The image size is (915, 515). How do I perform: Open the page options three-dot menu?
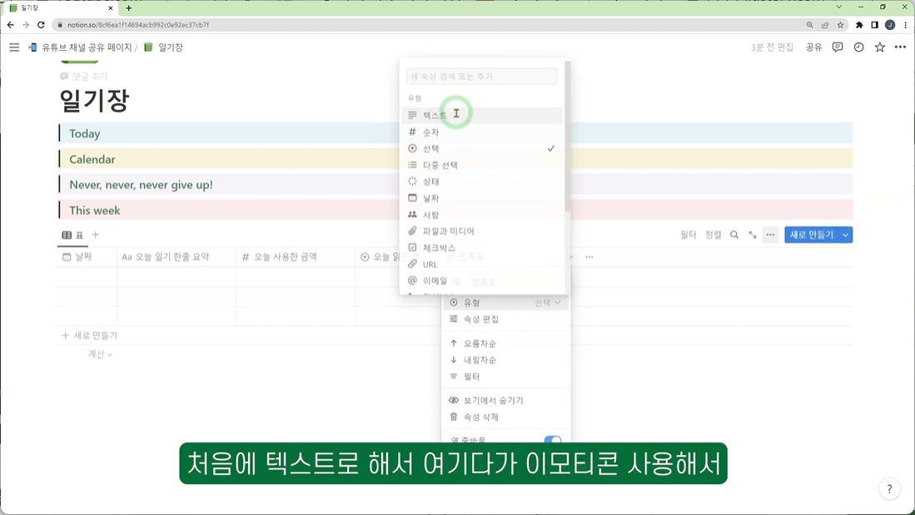click(x=900, y=47)
